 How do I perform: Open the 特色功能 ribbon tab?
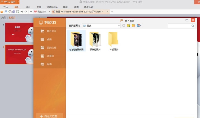[88, 7]
